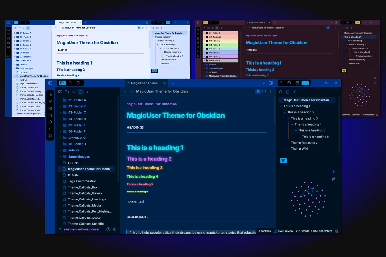Expand the Indents folder in front window
Viewport: 386px width, 257px height.
60,150
